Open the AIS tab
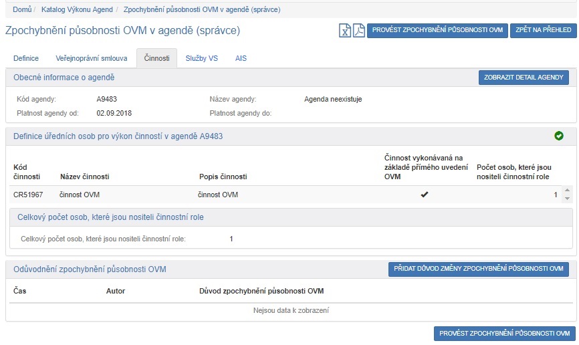 [x=241, y=58]
